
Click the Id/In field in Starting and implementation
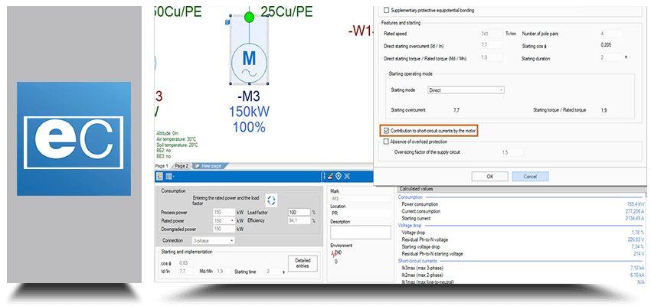point(185,271)
